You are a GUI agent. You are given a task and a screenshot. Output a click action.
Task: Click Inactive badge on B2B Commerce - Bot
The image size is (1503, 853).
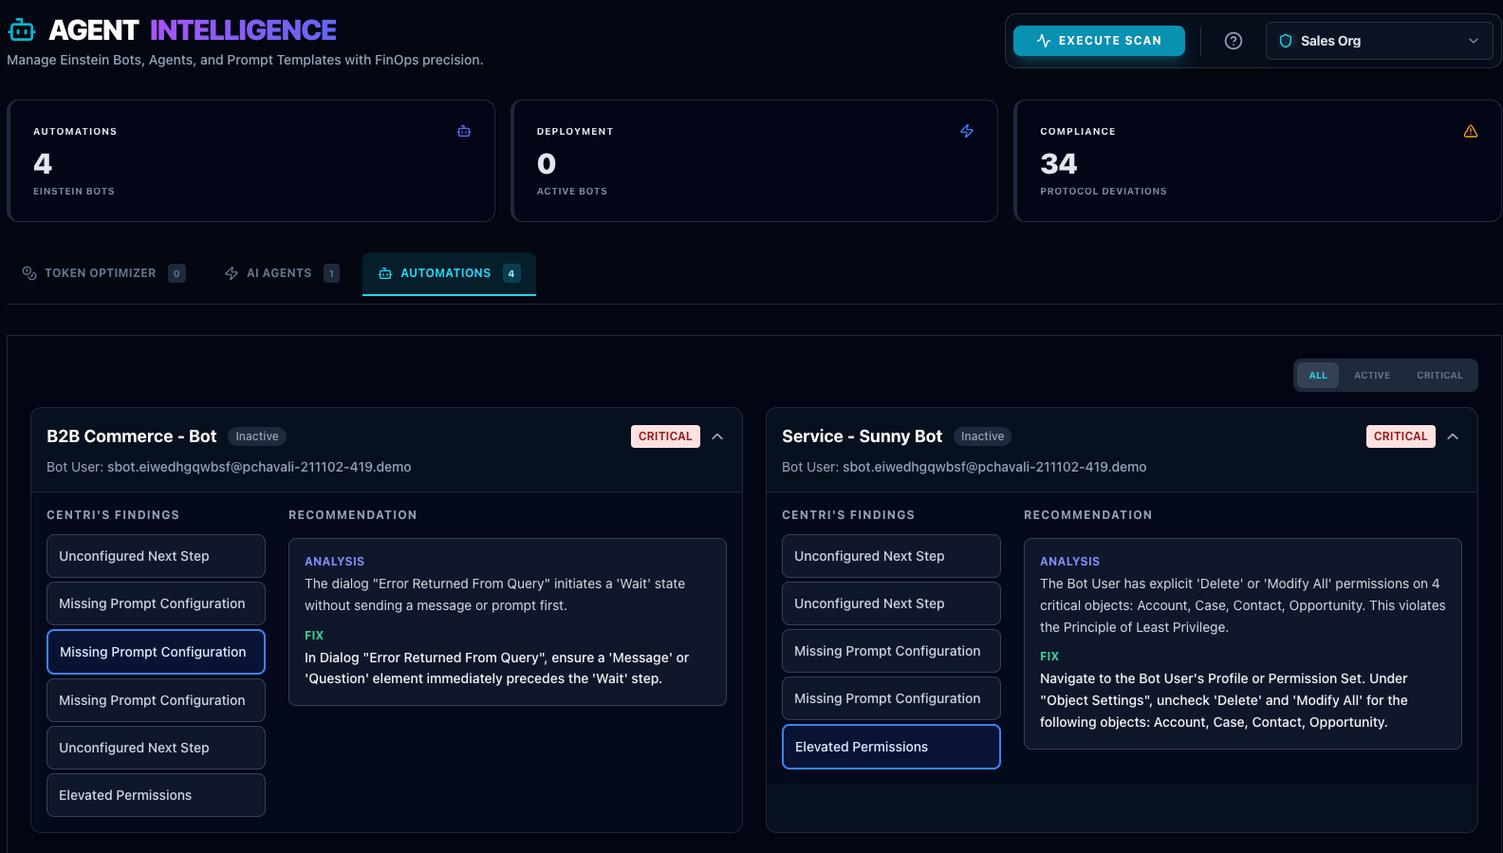[257, 436]
